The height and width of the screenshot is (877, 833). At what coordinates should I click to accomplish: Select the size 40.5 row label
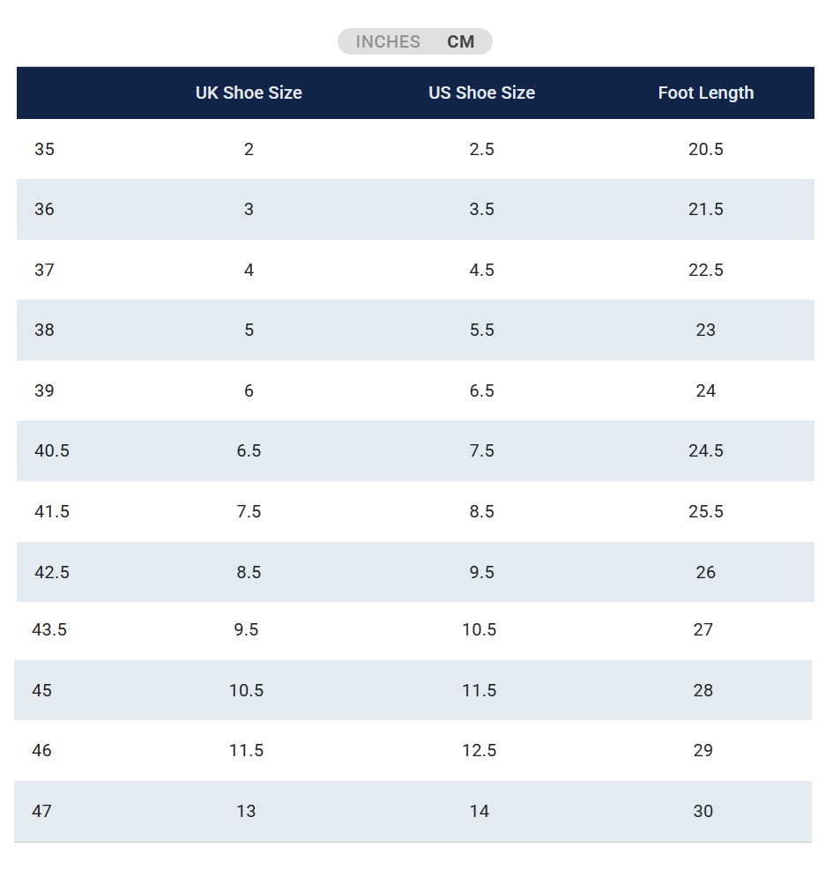tap(52, 450)
